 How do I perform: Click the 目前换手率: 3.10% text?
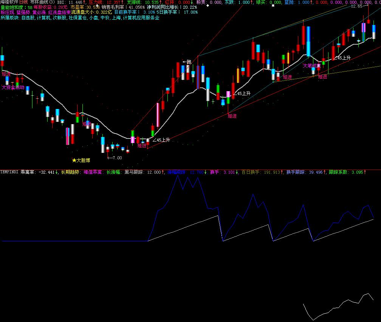pyautogui.click(x=135, y=12)
